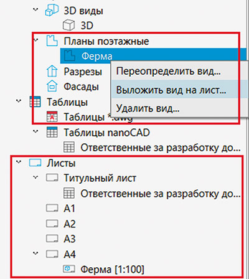
Task: Click the Планы поэтажные plan icon
Action: tap(52, 40)
